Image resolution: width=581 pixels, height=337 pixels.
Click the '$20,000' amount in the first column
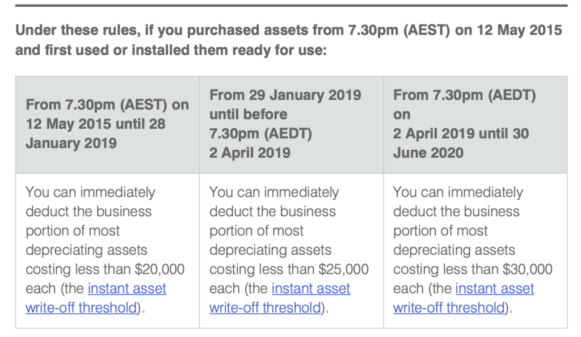coord(161,269)
